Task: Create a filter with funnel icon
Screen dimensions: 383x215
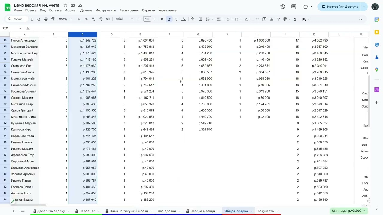Action: [x=279, y=19]
